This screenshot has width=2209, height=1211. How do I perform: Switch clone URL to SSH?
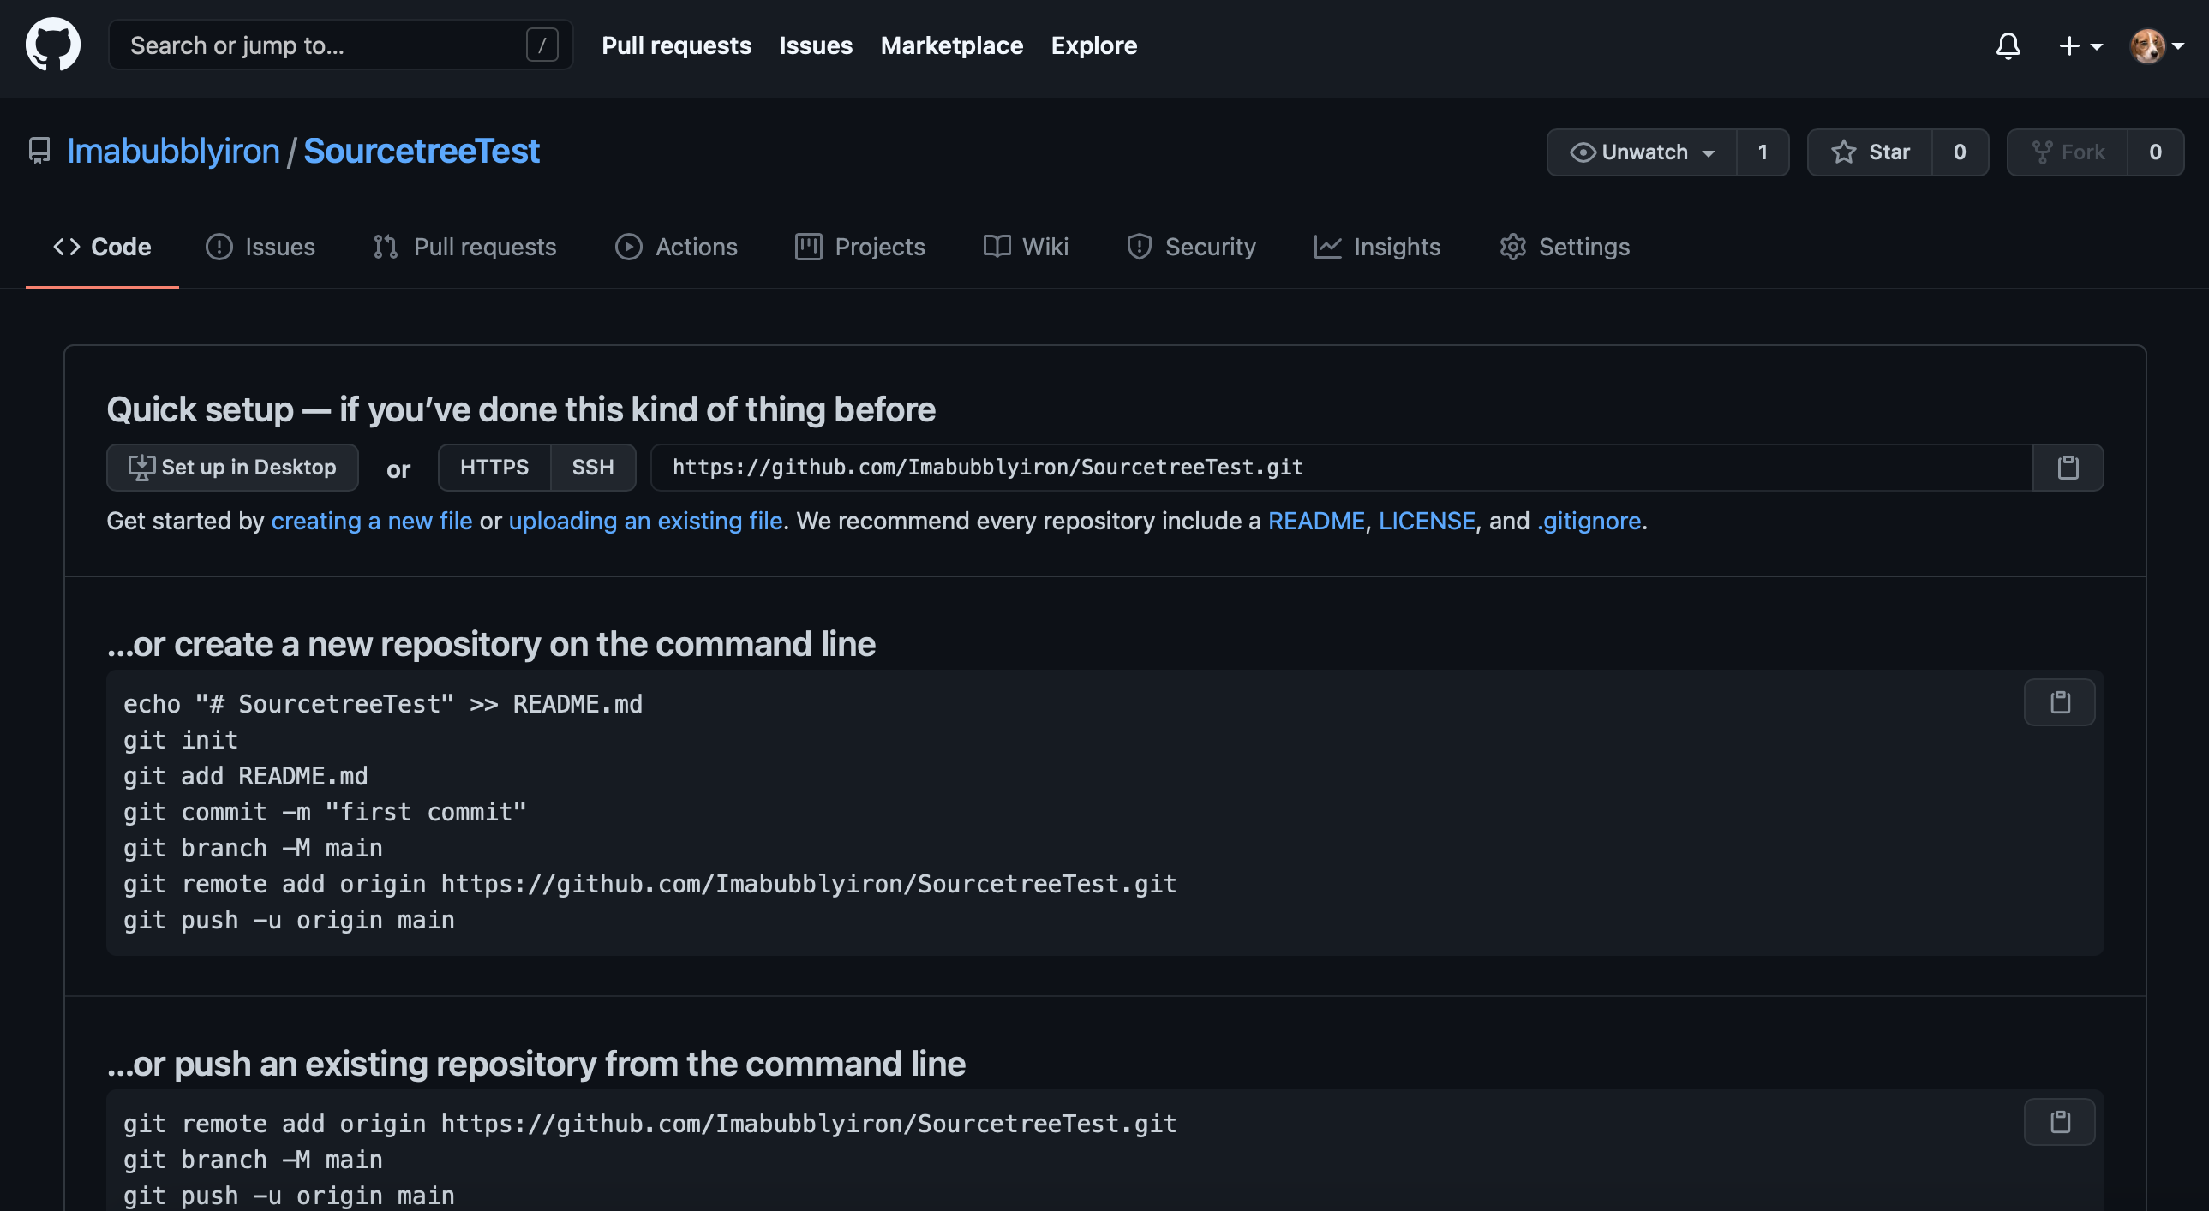(x=593, y=467)
